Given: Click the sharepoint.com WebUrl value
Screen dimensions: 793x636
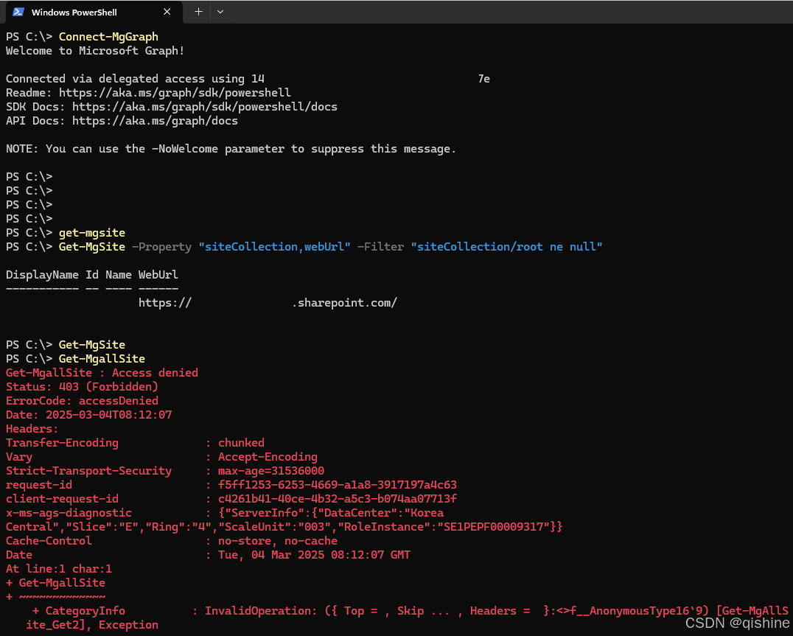Looking at the screenshot, I should coord(268,303).
